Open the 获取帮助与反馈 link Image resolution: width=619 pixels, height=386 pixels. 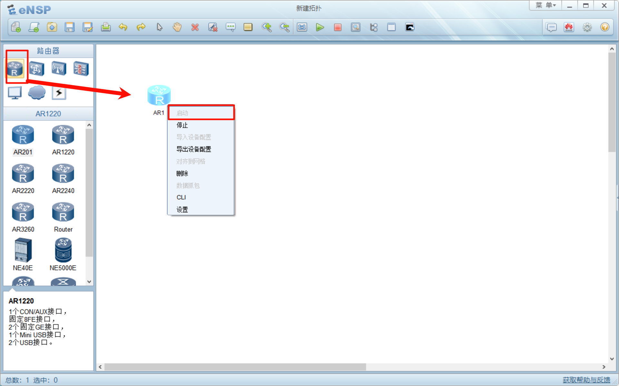(x=586, y=380)
